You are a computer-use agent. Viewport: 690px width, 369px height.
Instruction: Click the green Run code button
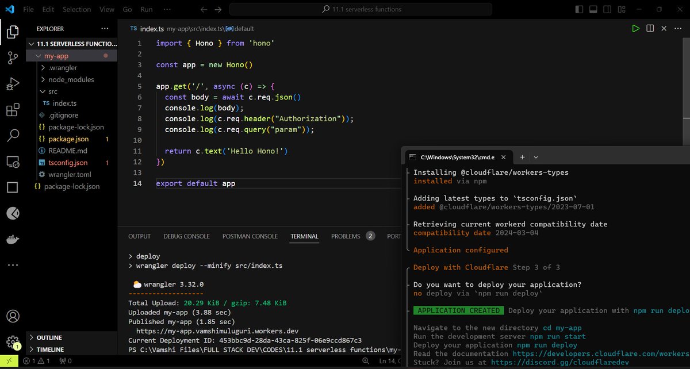635,28
